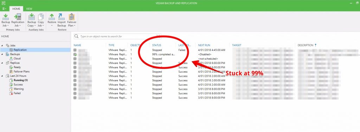
Task: Click the object name search field
Action: click(117, 36)
